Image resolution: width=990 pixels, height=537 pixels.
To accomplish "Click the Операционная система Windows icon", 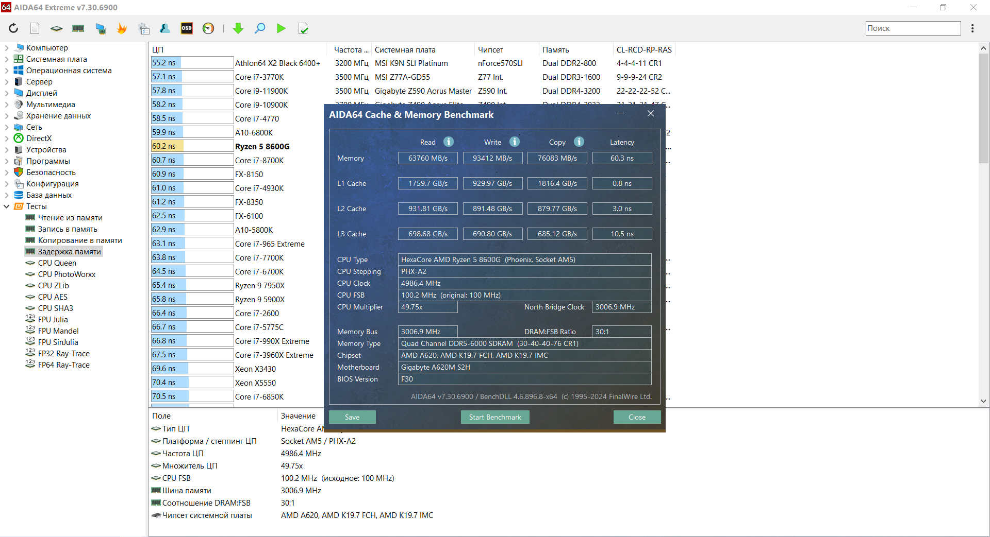I will 19,70.
